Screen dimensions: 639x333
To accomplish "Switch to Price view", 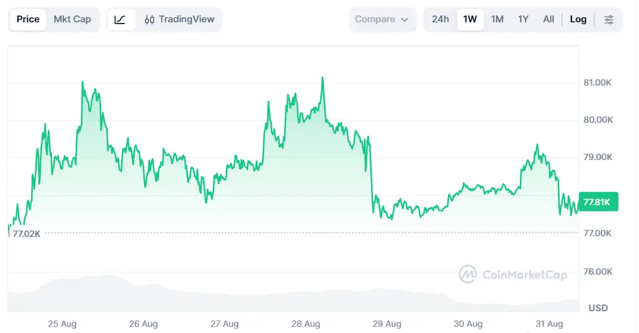I will pyautogui.click(x=28, y=19).
